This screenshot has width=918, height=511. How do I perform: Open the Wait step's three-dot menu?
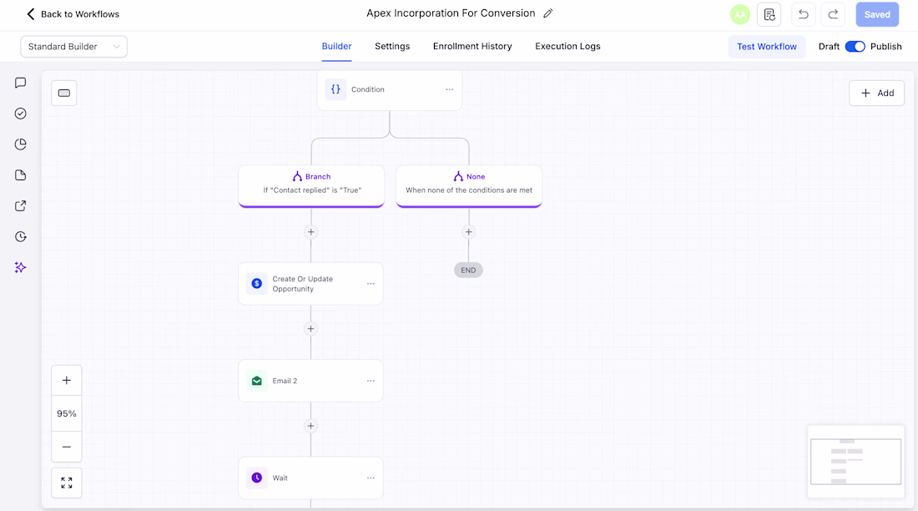pos(371,478)
